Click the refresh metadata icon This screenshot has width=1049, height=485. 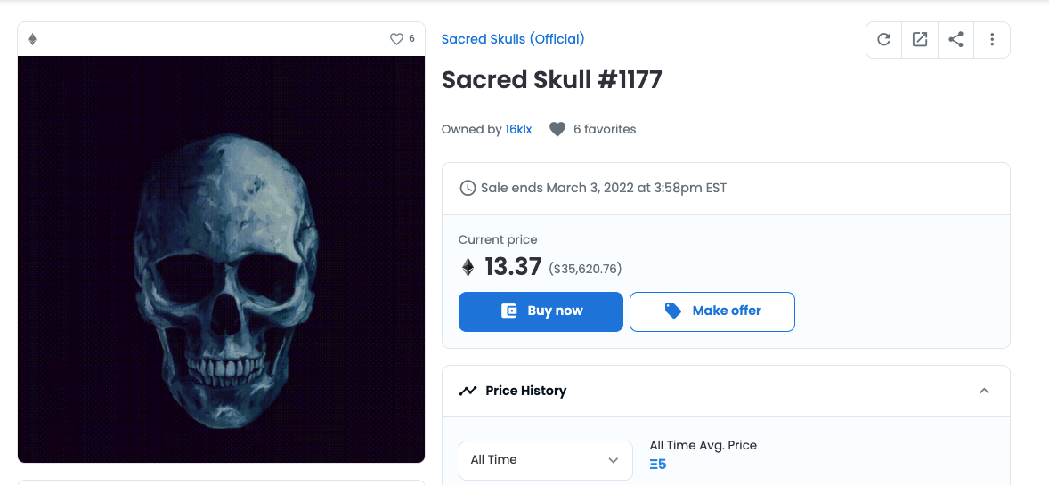click(x=884, y=40)
